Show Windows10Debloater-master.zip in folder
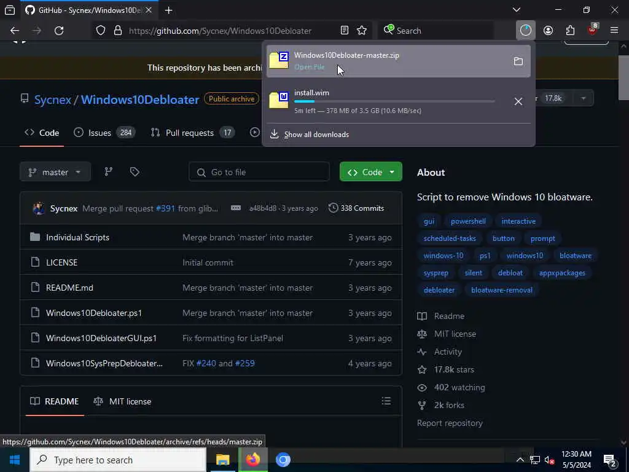Image resolution: width=629 pixels, height=472 pixels. coord(518,61)
